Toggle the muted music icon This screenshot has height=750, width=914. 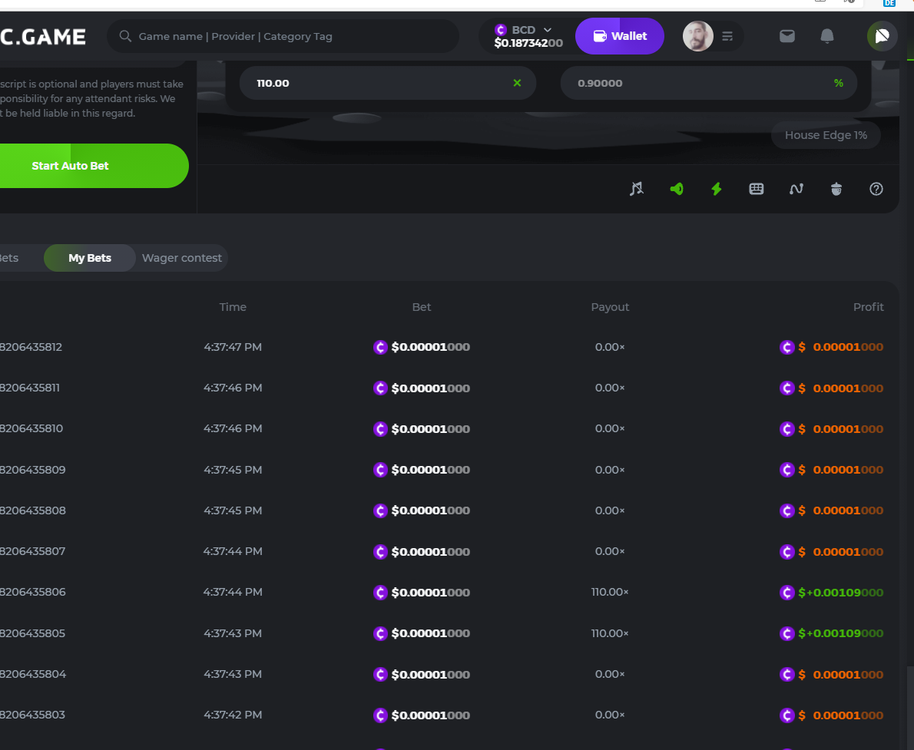637,189
